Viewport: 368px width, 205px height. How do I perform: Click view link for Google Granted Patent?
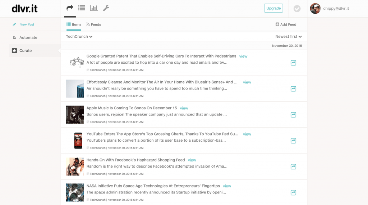(x=243, y=56)
